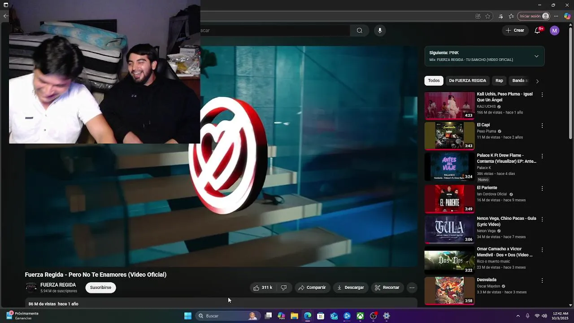574x323 pixels.
Task: Open FUERZA REGIDA channel name link
Action: 58,285
